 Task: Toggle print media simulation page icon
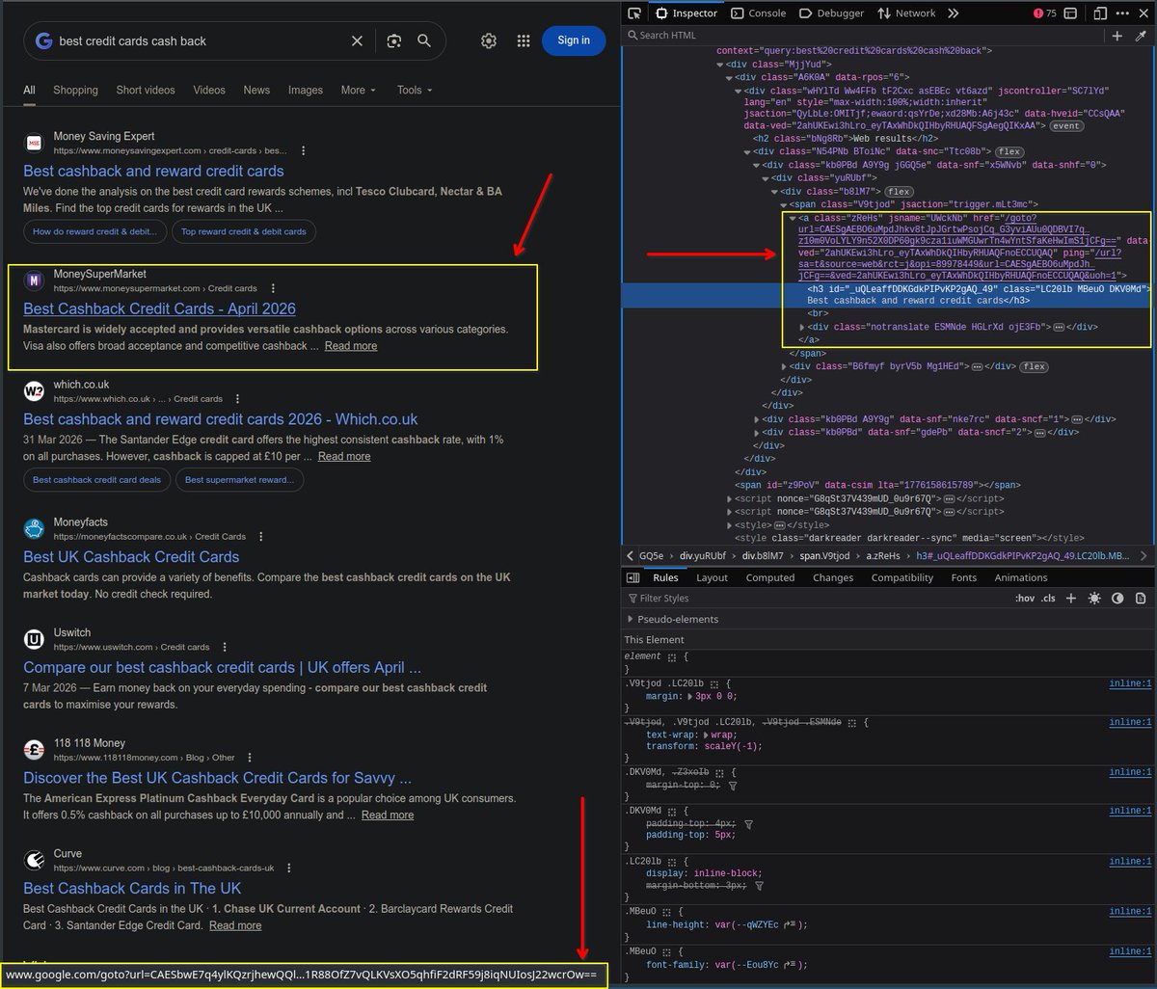click(1141, 599)
